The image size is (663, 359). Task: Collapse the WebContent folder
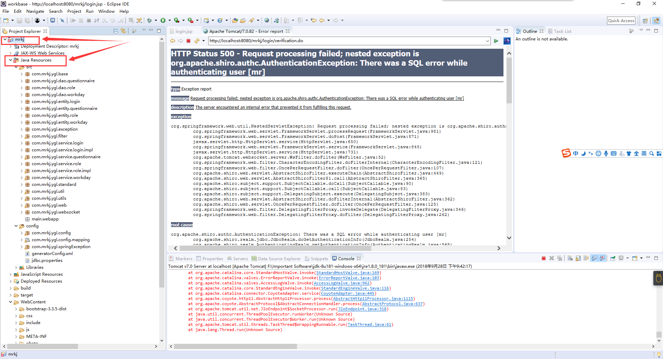(10, 302)
